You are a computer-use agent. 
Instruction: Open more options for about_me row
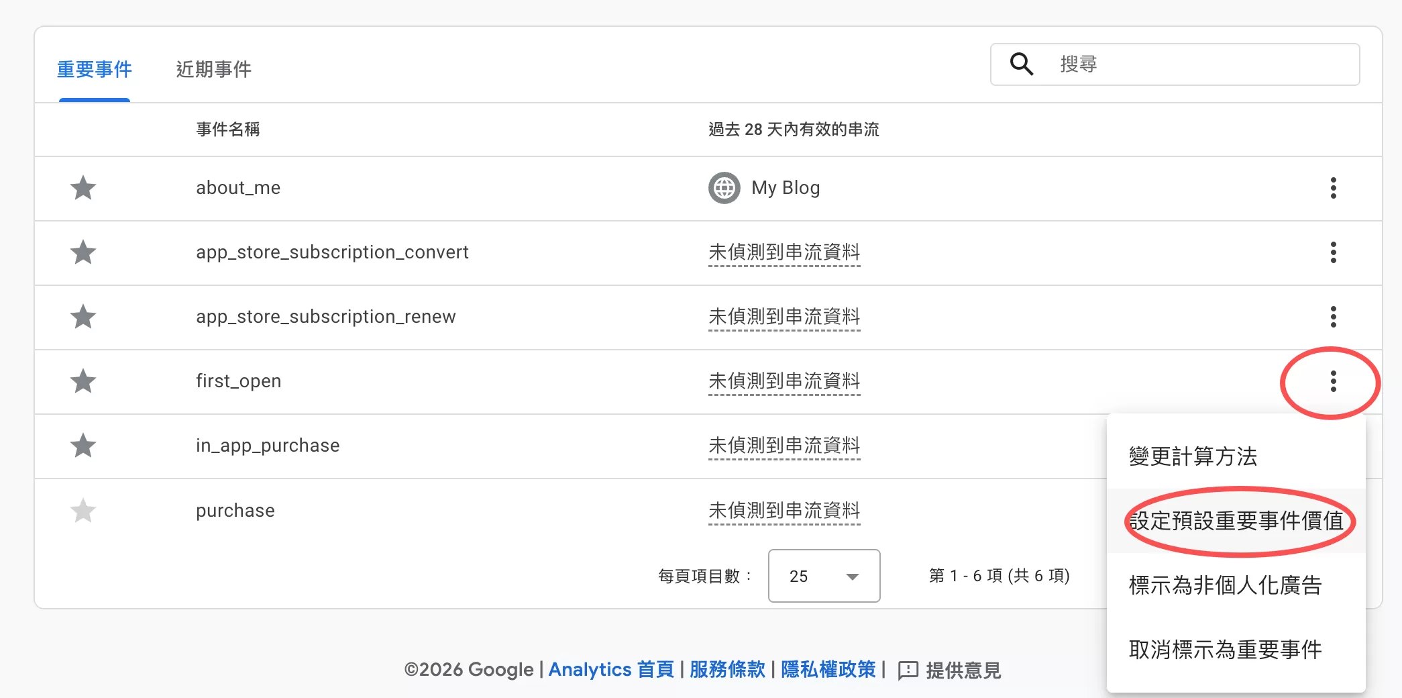(x=1333, y=188)
